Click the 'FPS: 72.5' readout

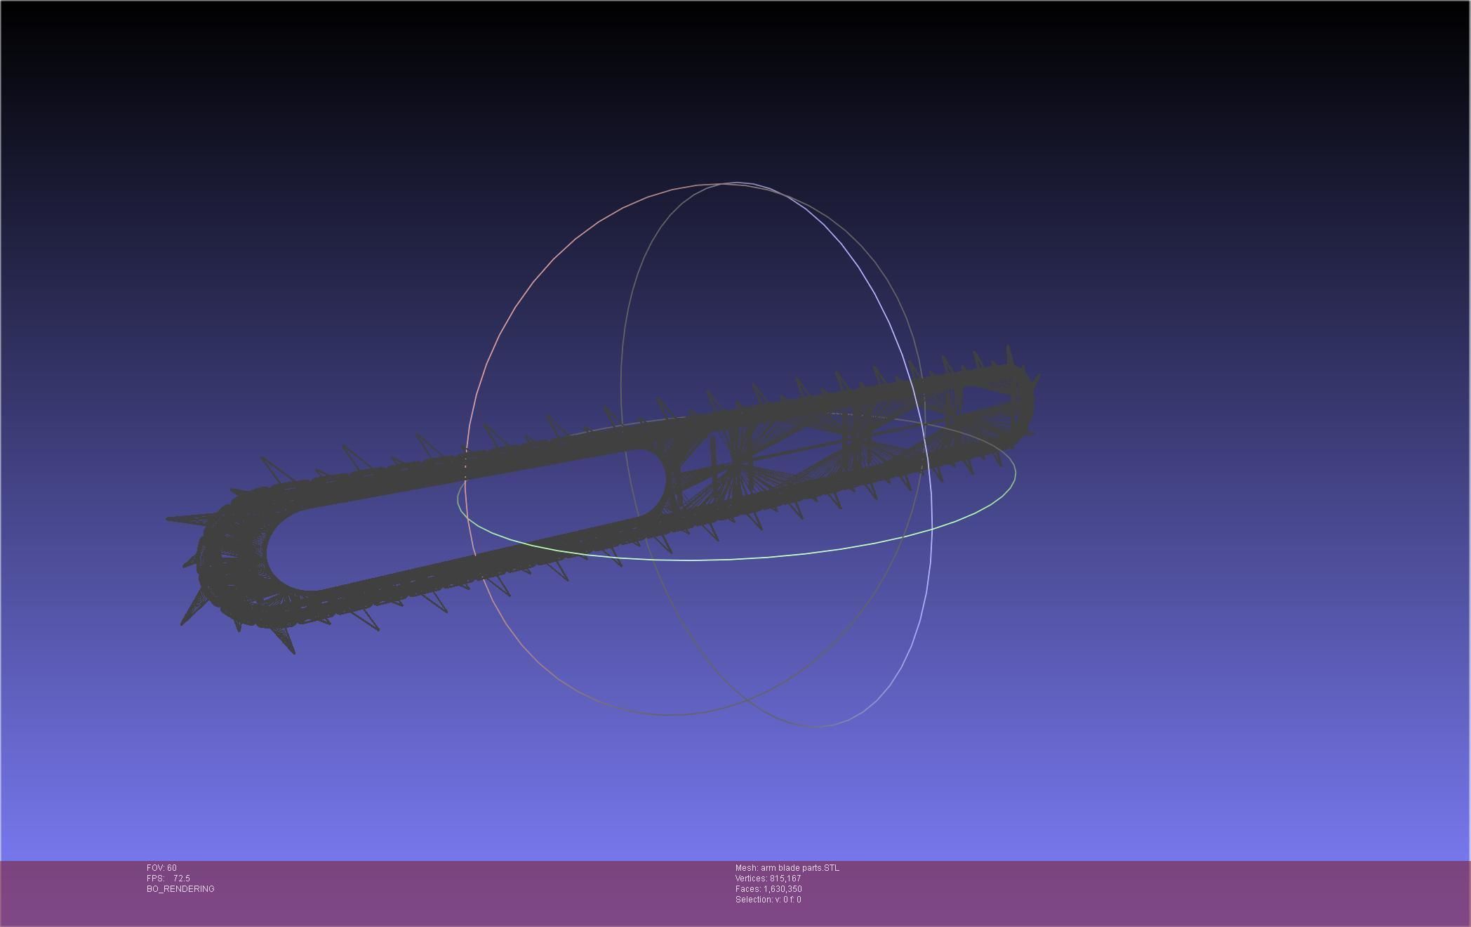(x=168, y=879)
